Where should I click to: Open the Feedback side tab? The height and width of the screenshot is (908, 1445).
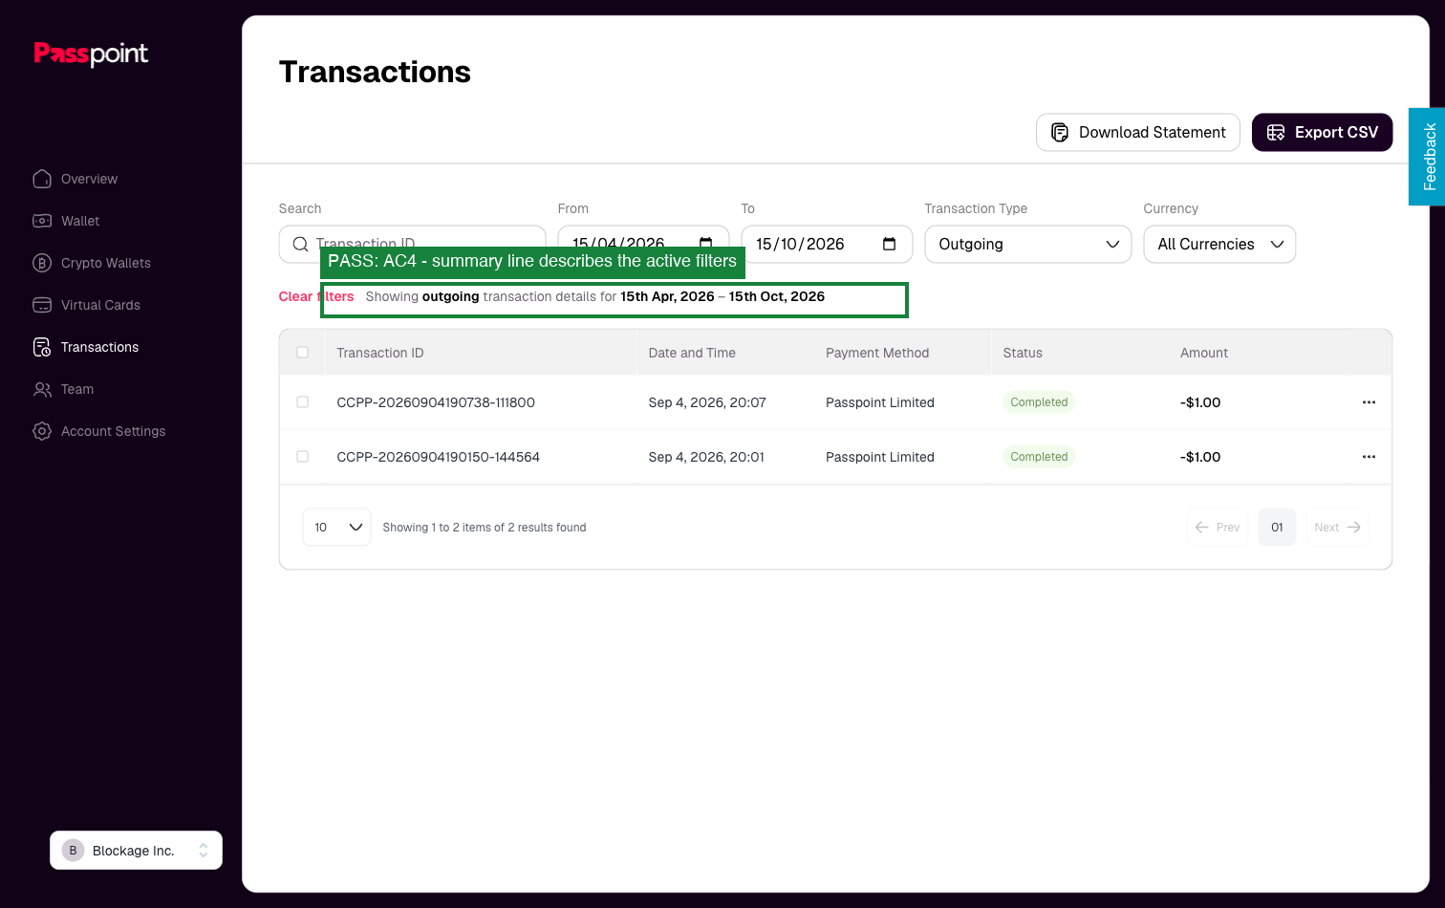(1427, 157)
